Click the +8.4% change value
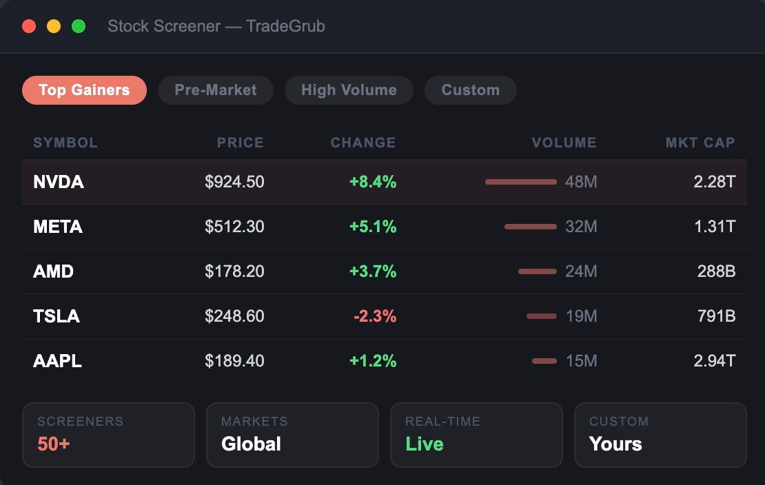This screenshot has width=765, height=485. [373, 182]
